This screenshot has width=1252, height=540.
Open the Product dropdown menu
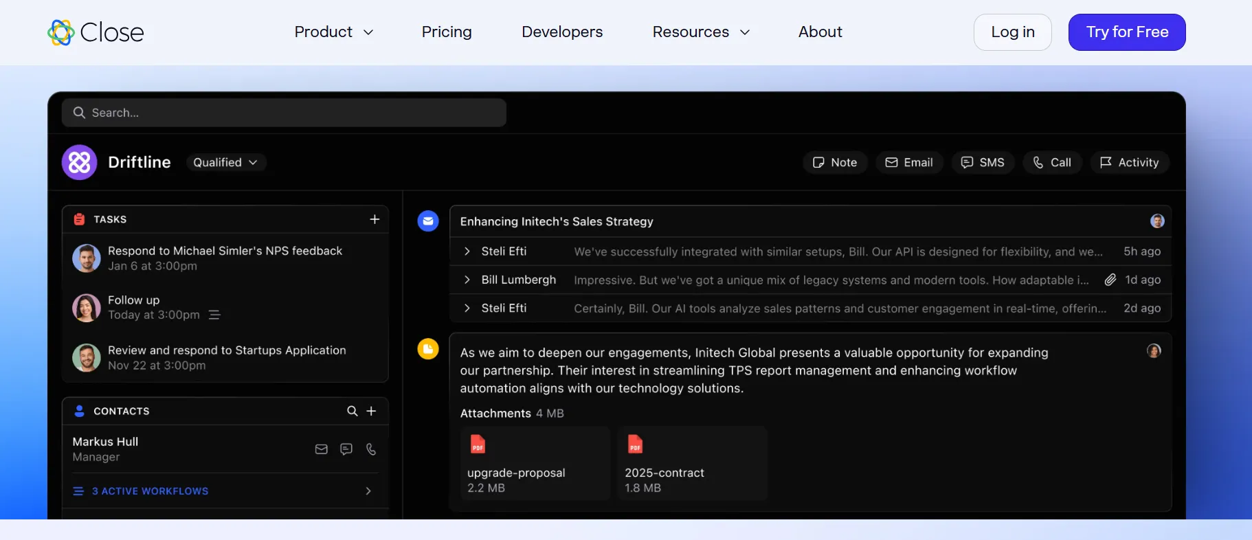(334, 32)
